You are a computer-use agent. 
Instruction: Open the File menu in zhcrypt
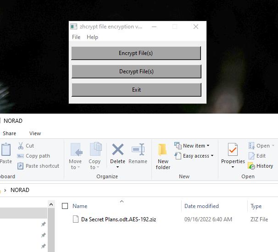pyautogui.click(x=76, y=37)
